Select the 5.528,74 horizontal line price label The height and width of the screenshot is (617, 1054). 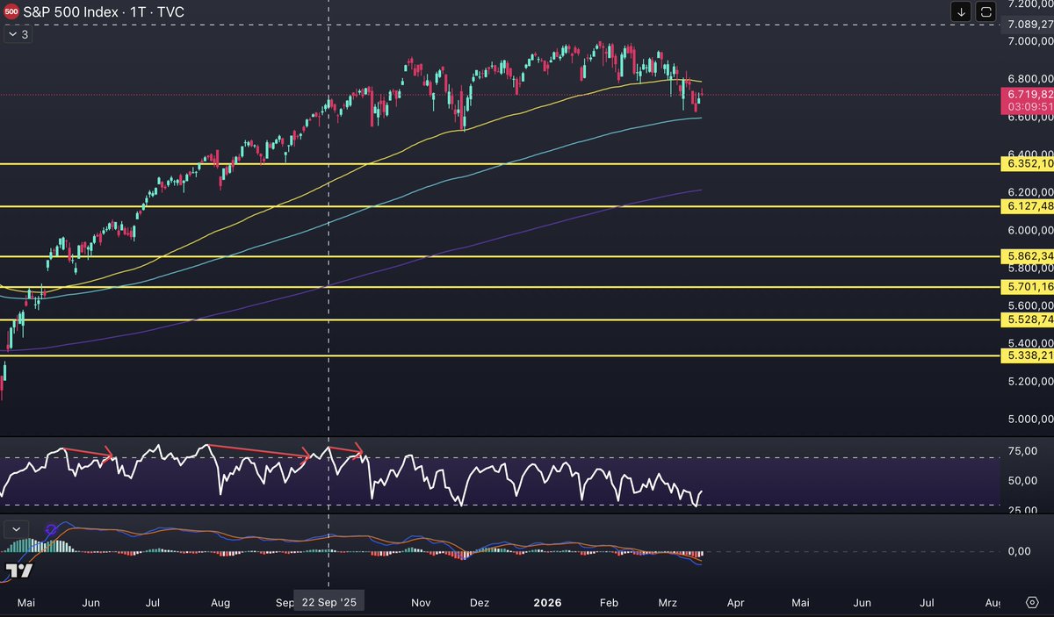point(1027,320)
